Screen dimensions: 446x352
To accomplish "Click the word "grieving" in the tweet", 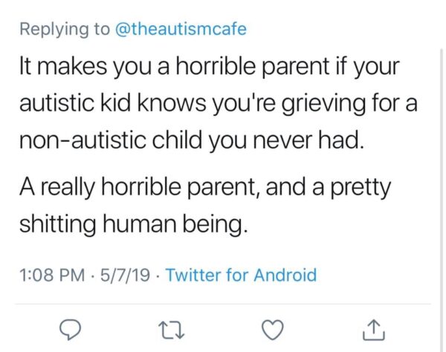I will tap(323, 105).
